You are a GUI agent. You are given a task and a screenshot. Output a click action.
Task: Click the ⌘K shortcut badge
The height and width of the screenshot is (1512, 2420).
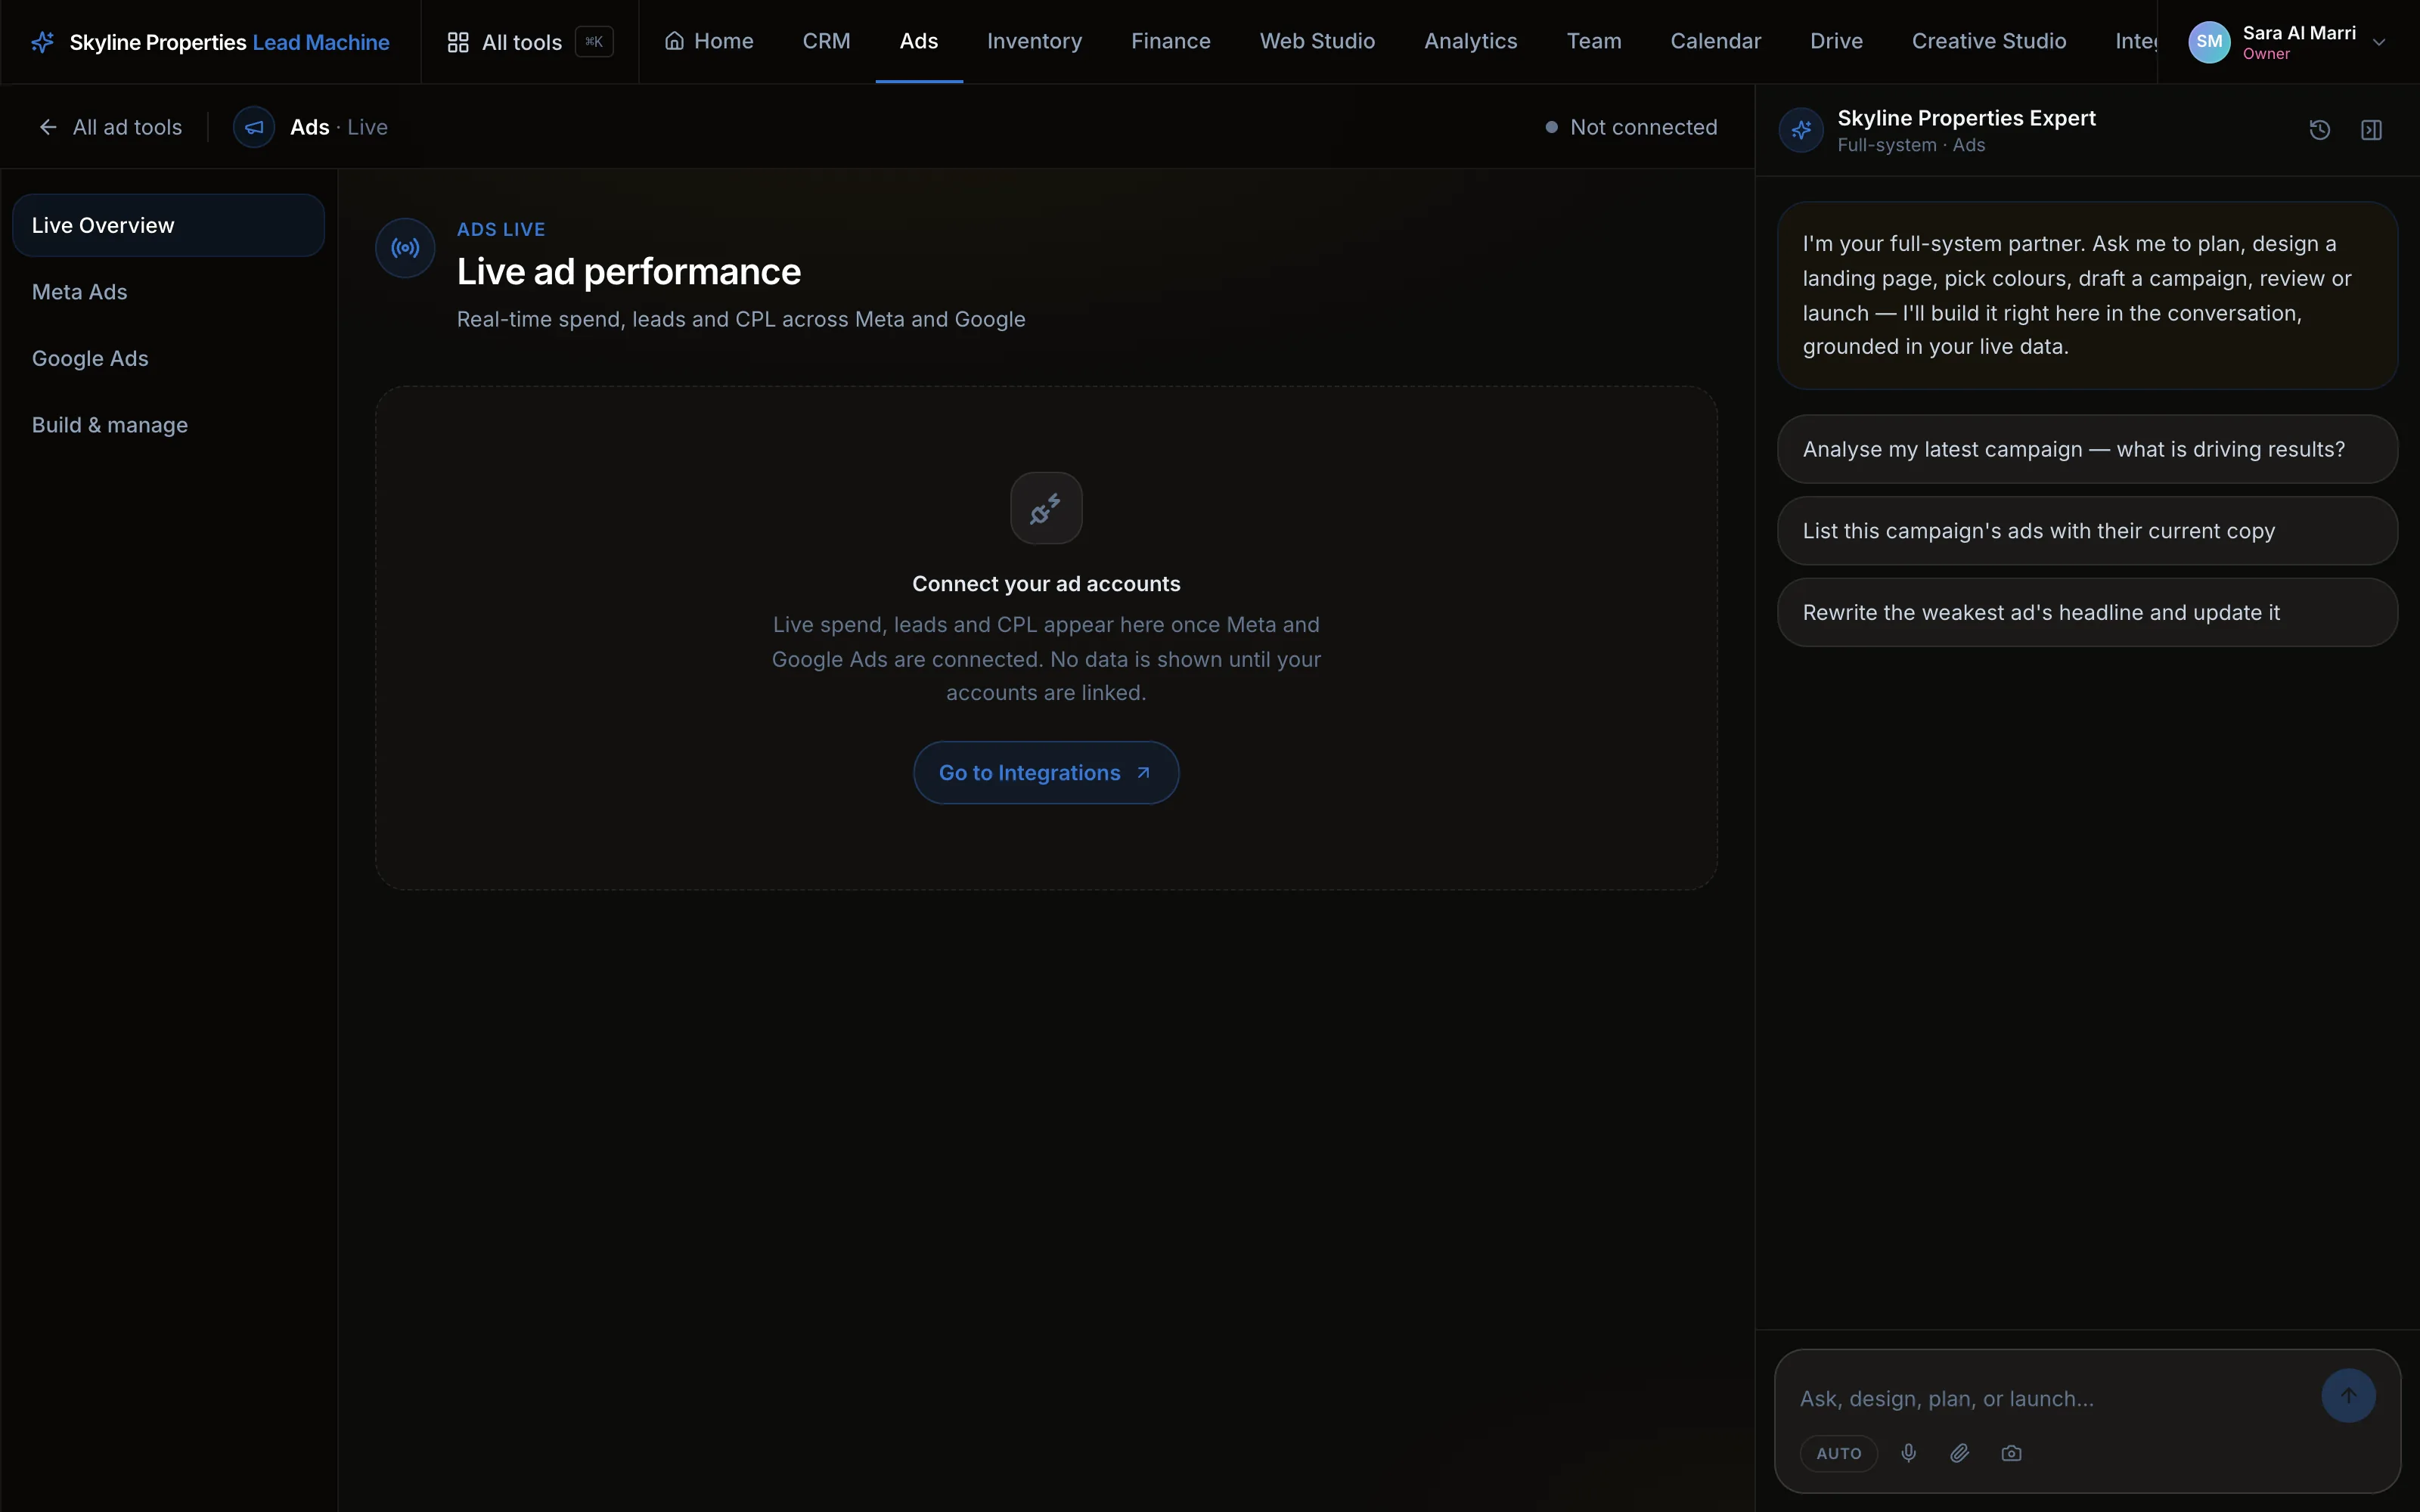(x=594, y=42)
